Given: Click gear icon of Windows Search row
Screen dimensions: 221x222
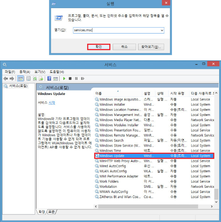Looking at the screenshot, I should (x=97, y=140).
